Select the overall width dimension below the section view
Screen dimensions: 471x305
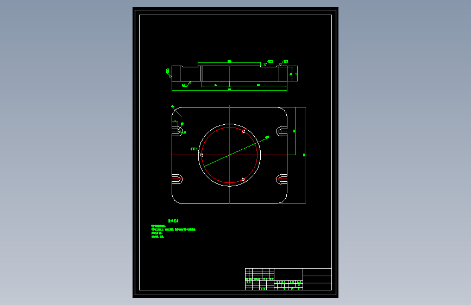coord(229,90)
